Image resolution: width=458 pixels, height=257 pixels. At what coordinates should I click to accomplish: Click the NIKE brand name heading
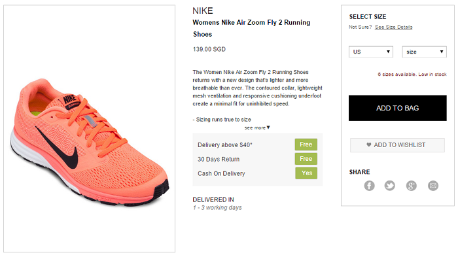pos(203,11)
